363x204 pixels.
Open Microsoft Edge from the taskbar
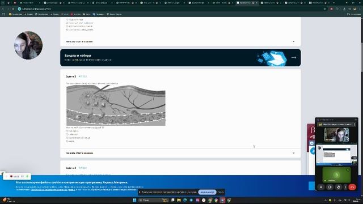(x=185, y=200)
